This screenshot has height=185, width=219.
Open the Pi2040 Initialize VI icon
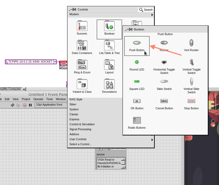pyautogui.click(x=63, y=65)
